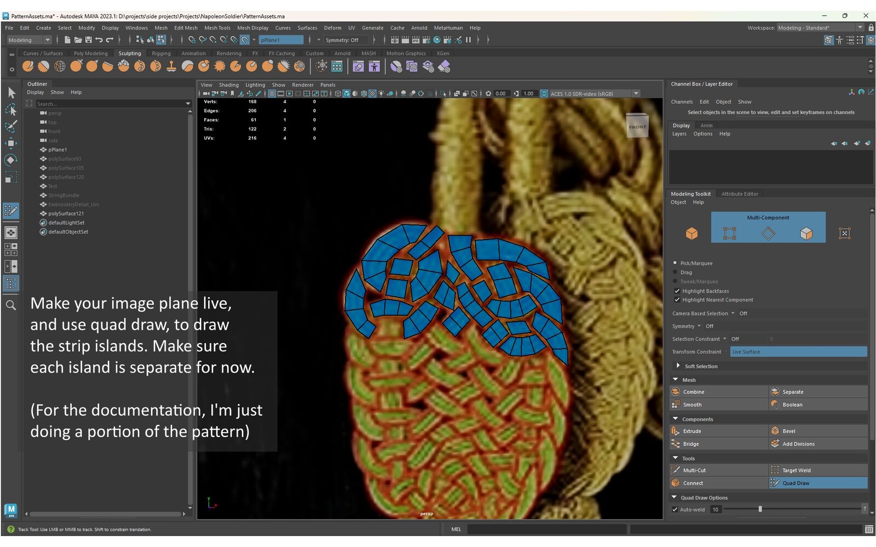This screenshot has height=547, width=876.
Task: Select the object selection cube in Modeling Toolkit
Action: [x=691, y=234]
